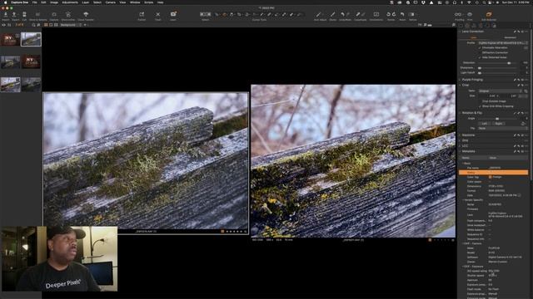Viewport: 533px width, 299px height.
Task: Select the Auto Adjust wand tool
Action: [319, 14]
